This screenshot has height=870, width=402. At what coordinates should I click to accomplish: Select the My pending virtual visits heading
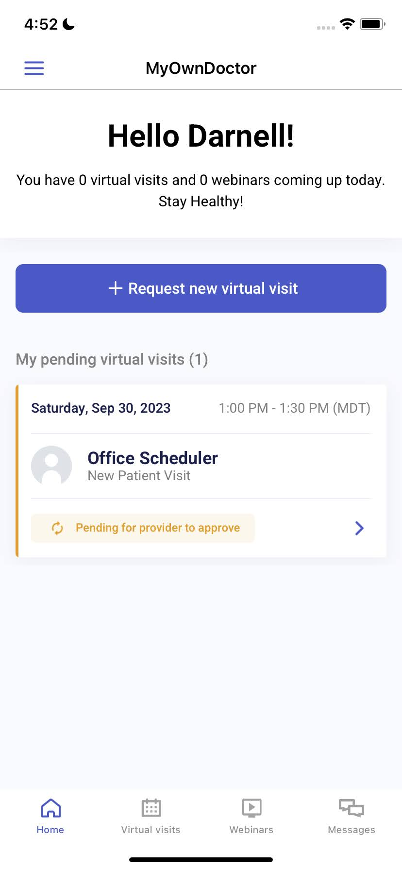click(112, 359)
